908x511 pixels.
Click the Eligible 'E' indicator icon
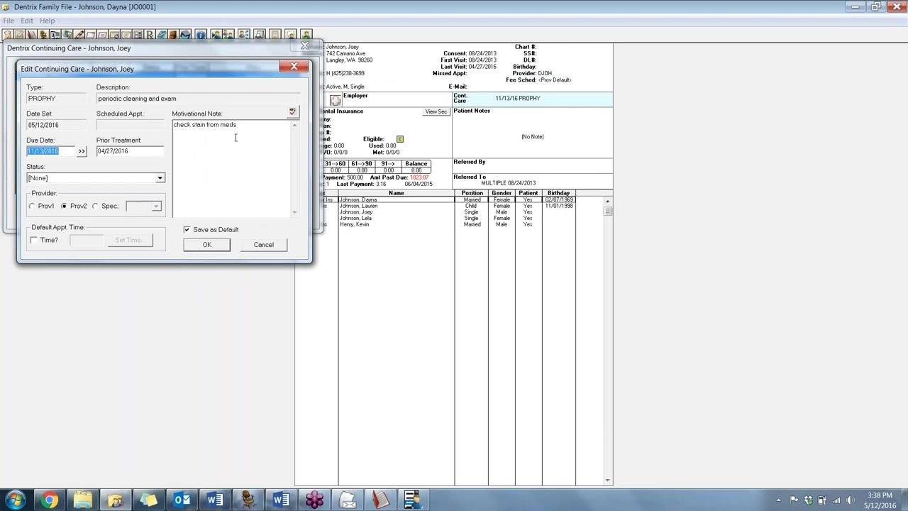point(400,139)
